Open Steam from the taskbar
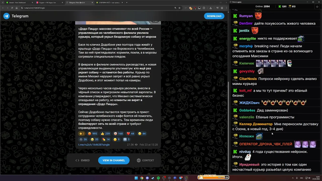The image size is (322, 181). pyautogui.click(x=153, y=178)
